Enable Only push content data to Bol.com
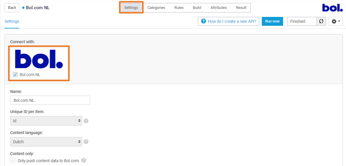Image resolution: width=346 pixels, height=166 pixels. coord(13,160)
